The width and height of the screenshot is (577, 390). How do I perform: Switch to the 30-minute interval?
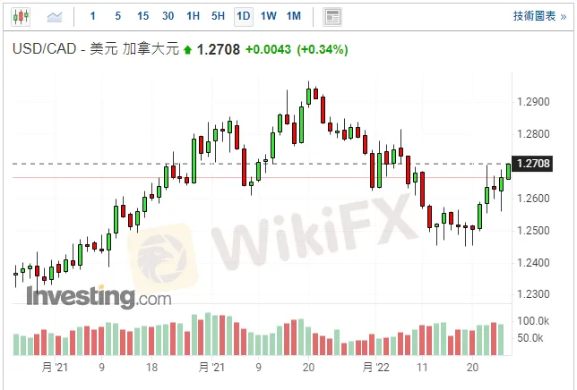[x=168, y=16]
